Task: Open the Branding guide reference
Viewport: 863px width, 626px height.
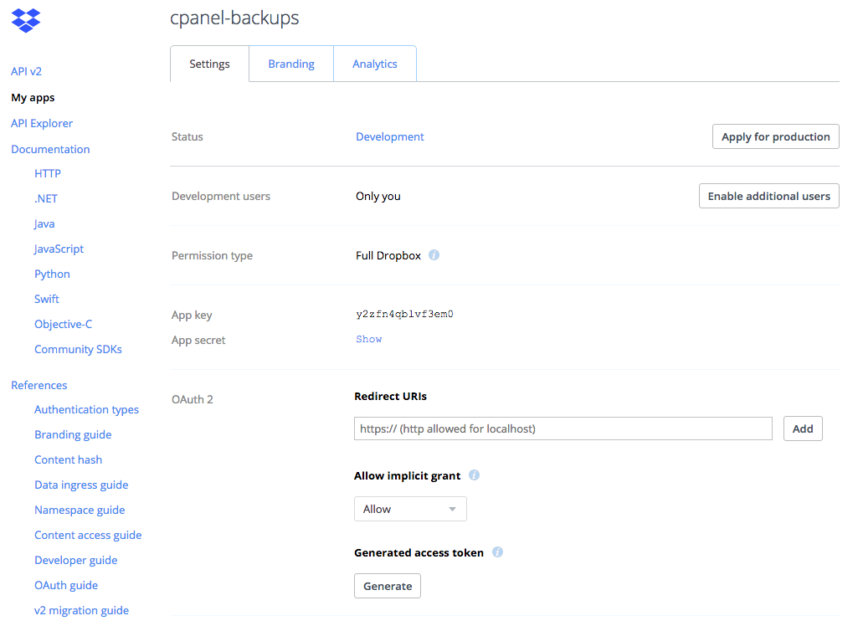Action: coord(73,434)
